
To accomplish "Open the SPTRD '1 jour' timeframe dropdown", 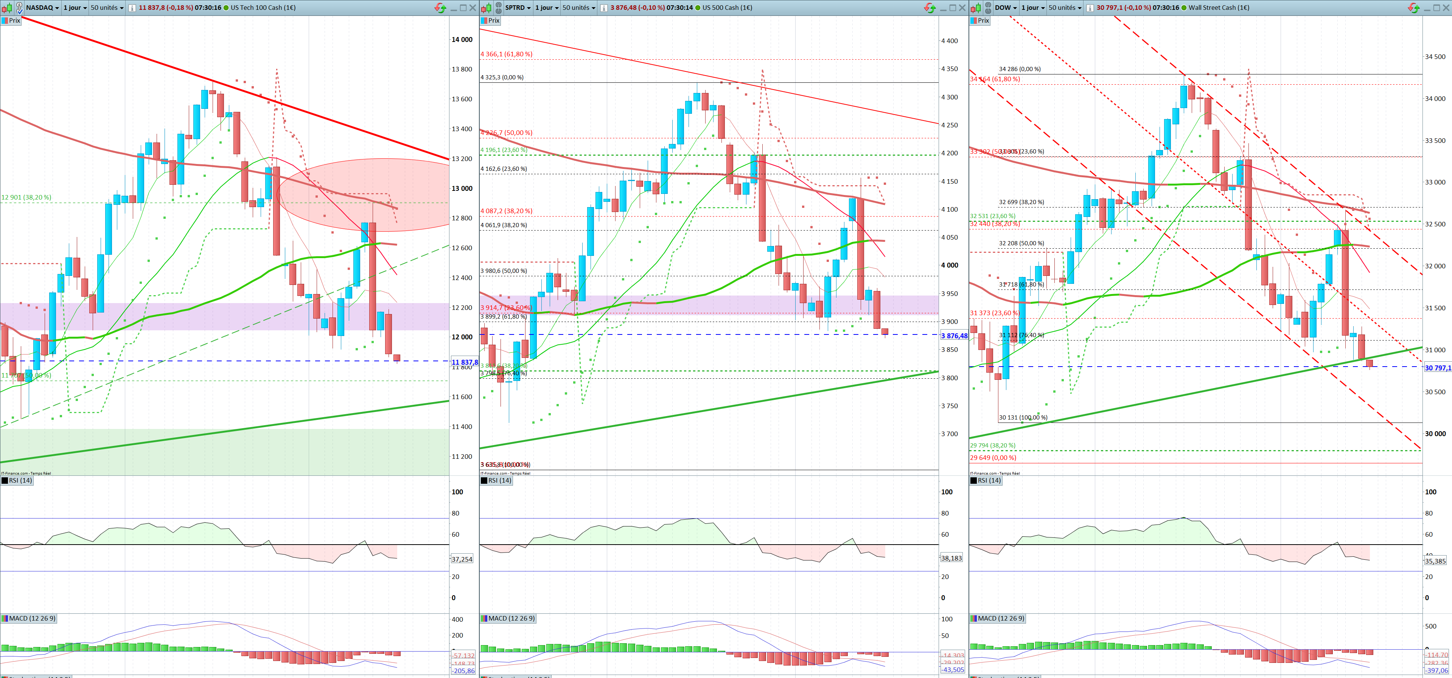I will coord(547,8).
